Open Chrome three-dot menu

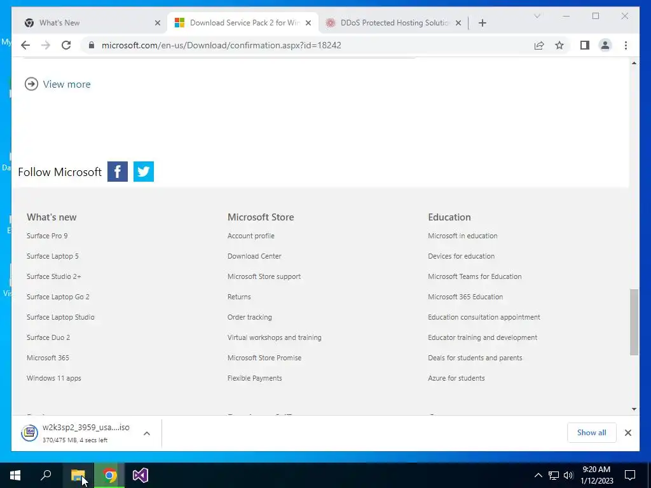[x=626, y=45]
